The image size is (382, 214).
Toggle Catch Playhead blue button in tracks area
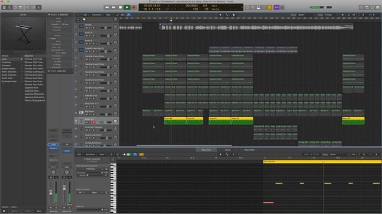[129, 15]
